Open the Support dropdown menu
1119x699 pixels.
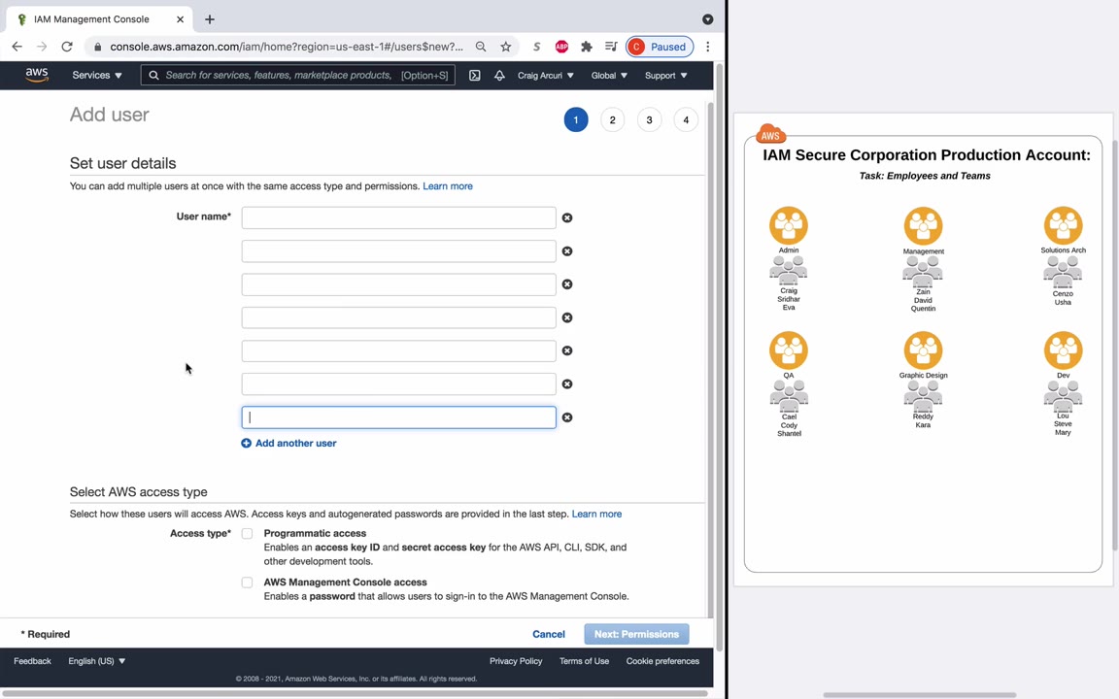665,75
